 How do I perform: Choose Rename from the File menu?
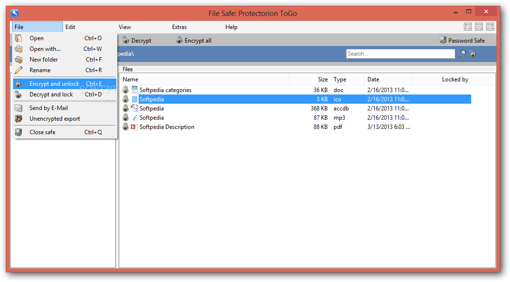(64, 70)
